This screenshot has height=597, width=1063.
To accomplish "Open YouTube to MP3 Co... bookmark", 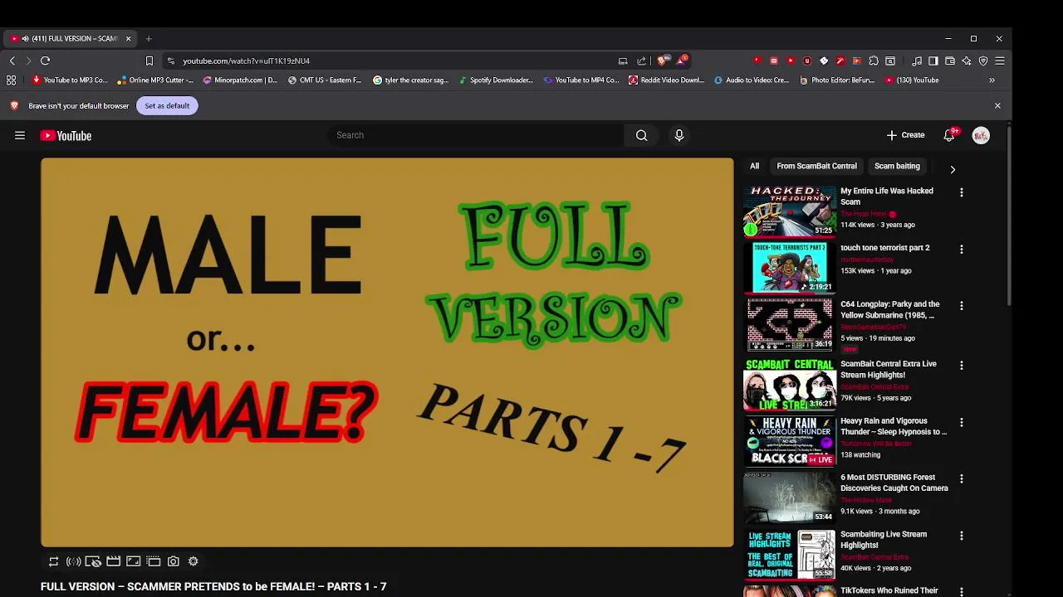I will click(x=70, y=80).
